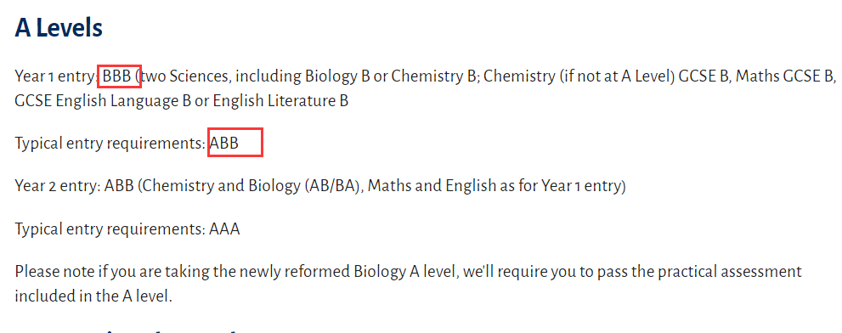The width and height of the screenshot is (842, 333).
Task: Click the red-boxed ABB typical requirement
Action: (224, 144)
